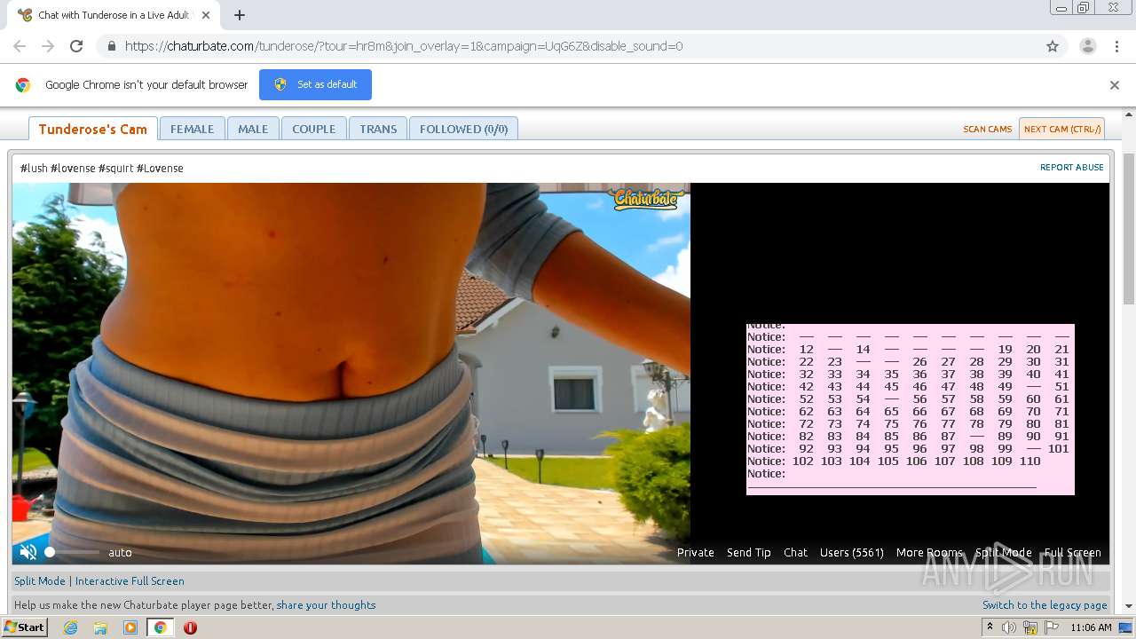View site security lock icon
The height and width of the screenshot is (639, 1136).
(x=111, y=46)
